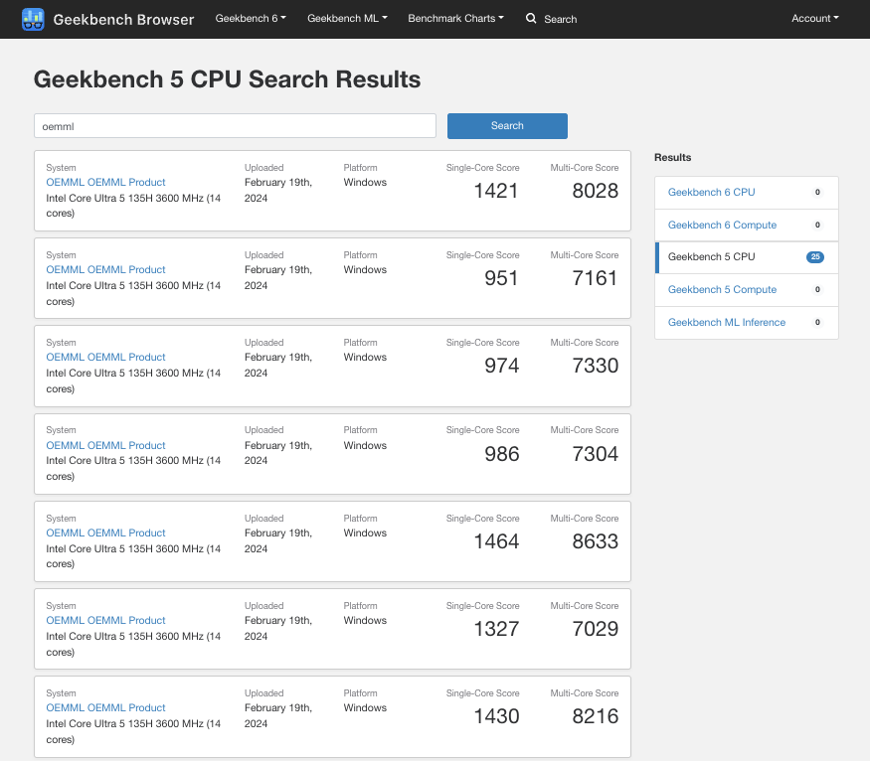Open OEMML Product result scoring 951
Screen dimensions: 870x761
105,270
